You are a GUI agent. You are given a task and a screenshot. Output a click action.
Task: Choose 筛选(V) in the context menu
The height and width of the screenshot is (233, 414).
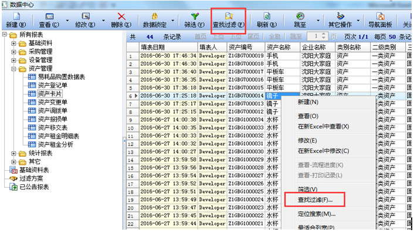[x=308, y=190]
